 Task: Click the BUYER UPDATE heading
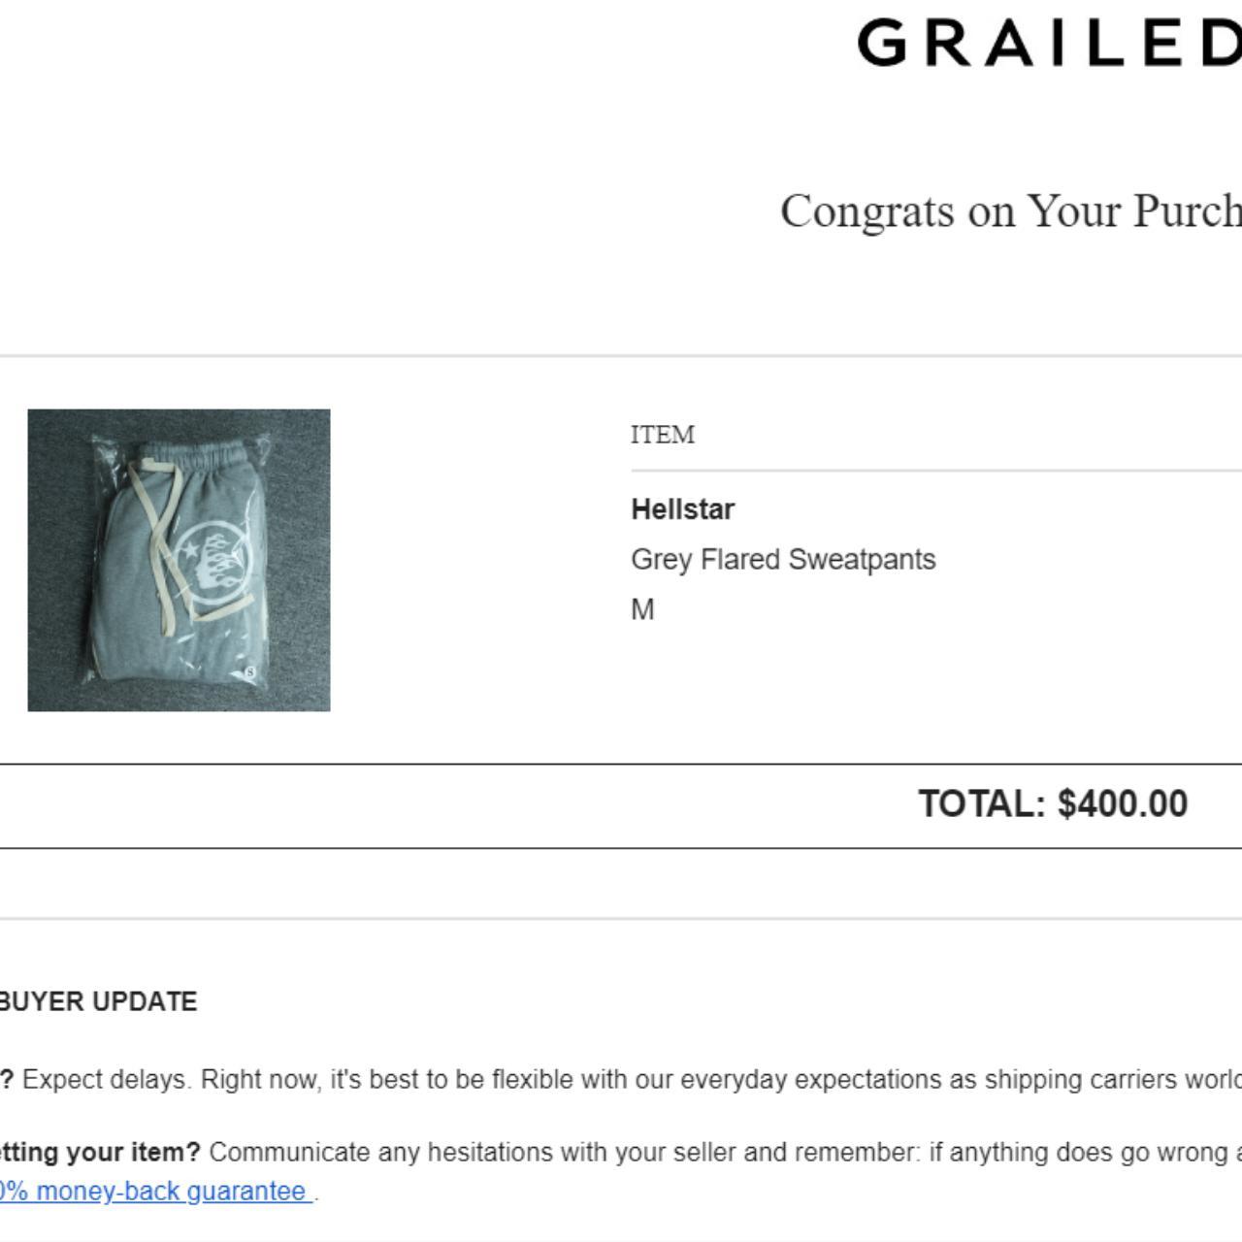[x=97, y=1001]
